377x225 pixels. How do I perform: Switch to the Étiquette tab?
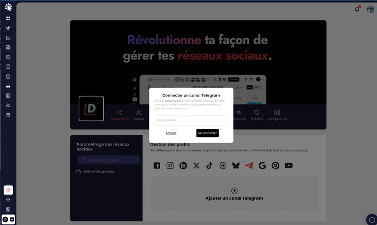(x=257, y=115)
